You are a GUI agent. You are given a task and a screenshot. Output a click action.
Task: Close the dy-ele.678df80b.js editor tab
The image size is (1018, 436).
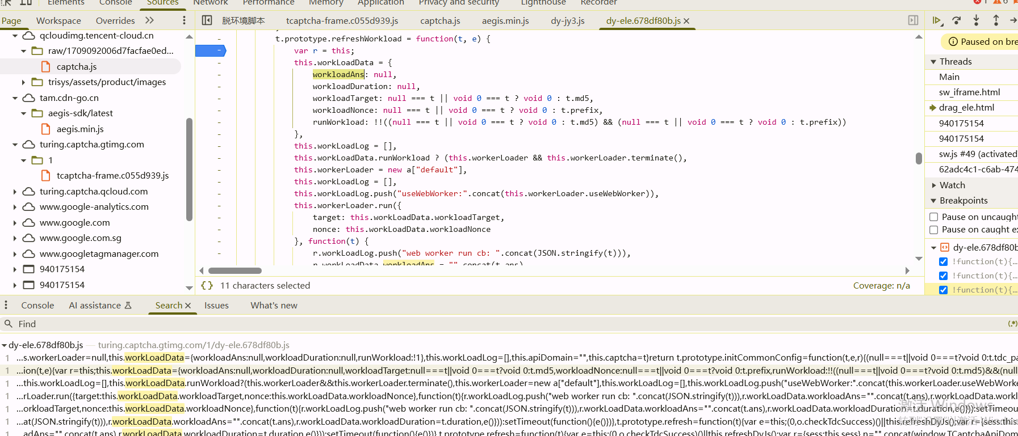tap(686, 21)
